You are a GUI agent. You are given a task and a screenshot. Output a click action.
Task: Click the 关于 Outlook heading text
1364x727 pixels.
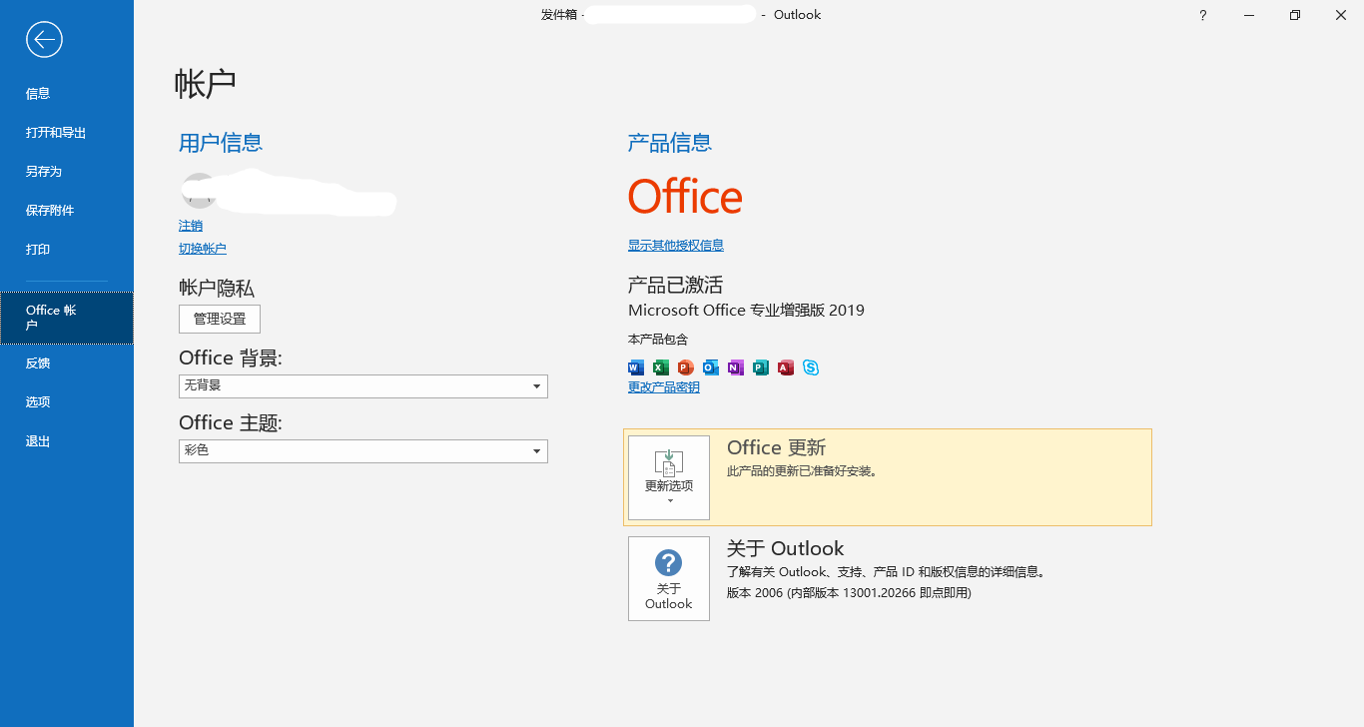(x=786, y=548)
